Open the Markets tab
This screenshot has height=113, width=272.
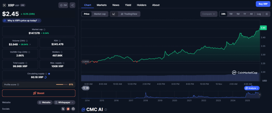[102, 5]
